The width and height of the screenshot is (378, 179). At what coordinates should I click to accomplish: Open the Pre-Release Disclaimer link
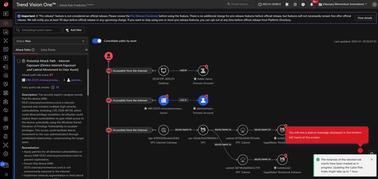144,16
